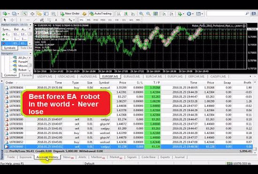Click the Zoom In magnifier icon
258x174 pixels.
click(141, 14)
